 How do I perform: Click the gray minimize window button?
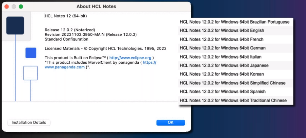coord(14,7)
